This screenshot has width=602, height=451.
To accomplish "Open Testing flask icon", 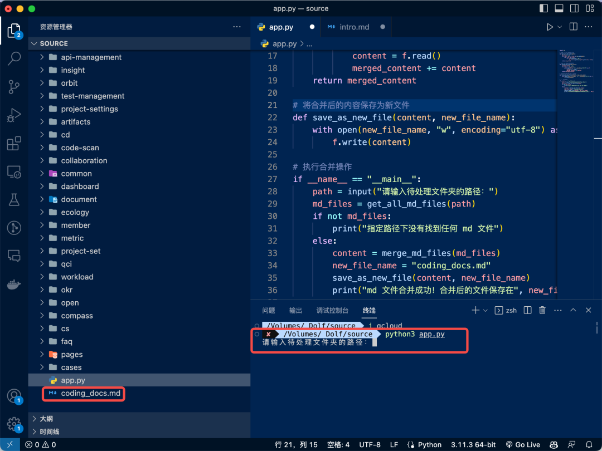I will coord(14,200).
